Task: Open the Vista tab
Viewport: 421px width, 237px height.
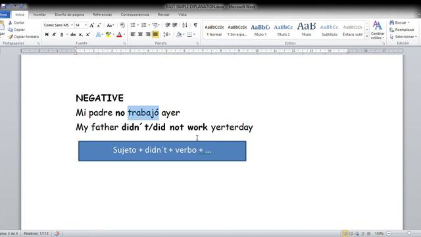Action: [x=182, y=14]
